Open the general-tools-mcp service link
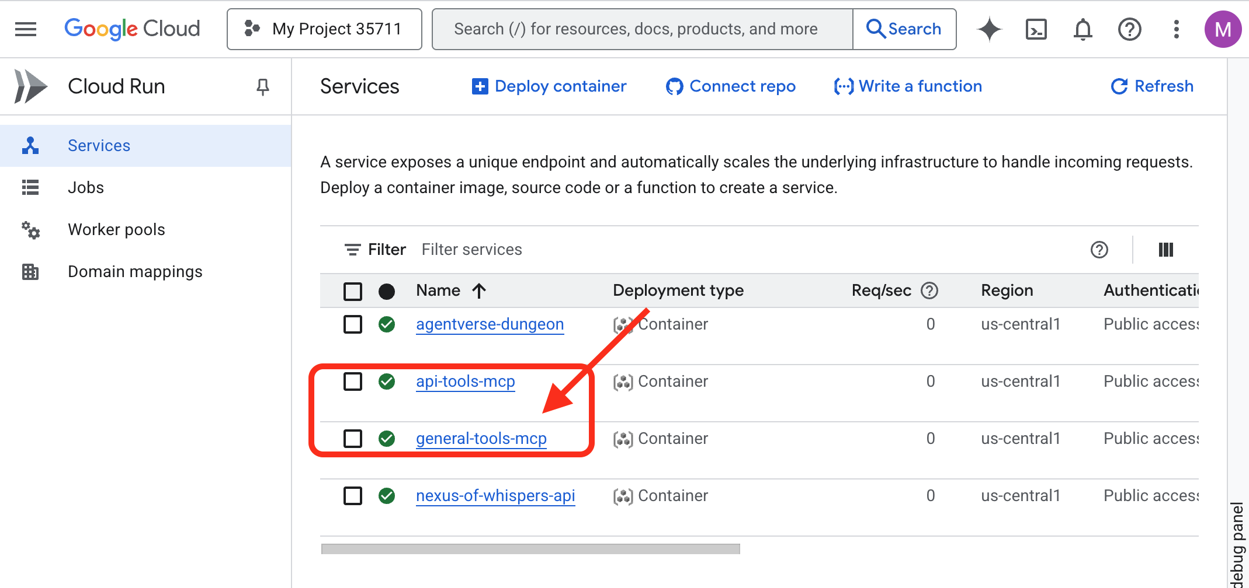The width and height of the screenshot is (1249, 588). (481, 439)
